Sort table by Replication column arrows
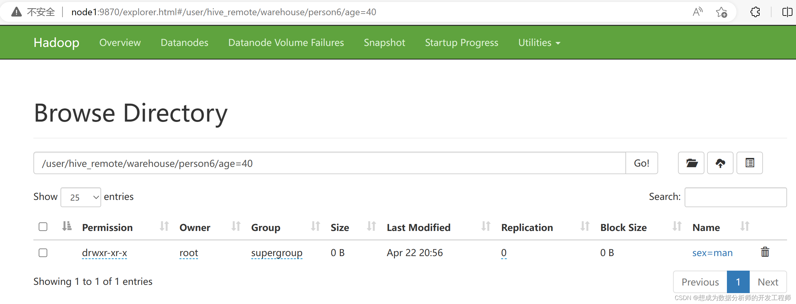The height and width of the screenshot is (304, 796). pyautogui.click(x=585, y=226)
